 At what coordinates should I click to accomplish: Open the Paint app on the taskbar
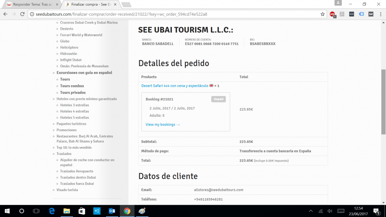click(x=142, y=211)
